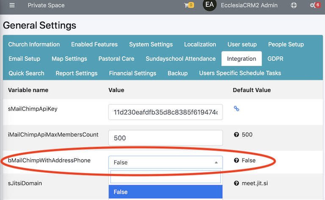325x200 pixels.
Task: Open the shopping cart icon
Action: click(x=189, y=5)
